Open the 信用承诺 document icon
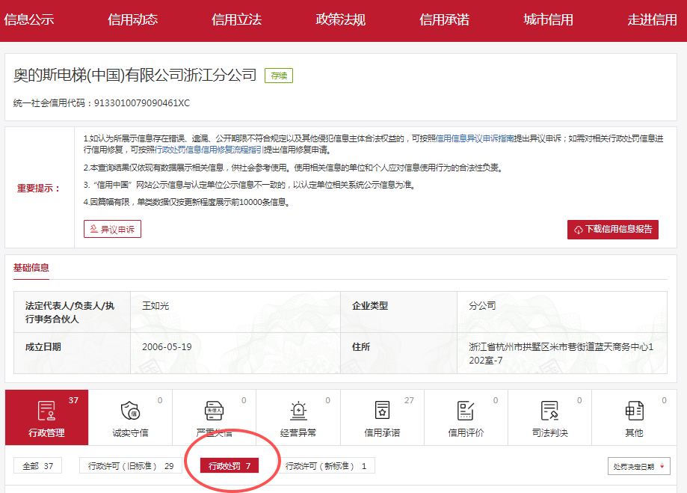 [x=382, y=411]
